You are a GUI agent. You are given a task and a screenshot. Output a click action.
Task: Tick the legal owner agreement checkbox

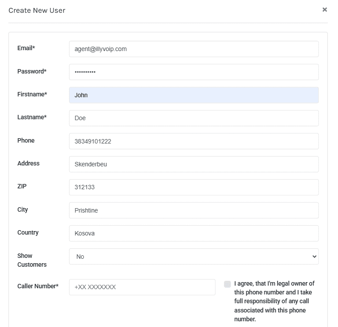click(228, 284)
